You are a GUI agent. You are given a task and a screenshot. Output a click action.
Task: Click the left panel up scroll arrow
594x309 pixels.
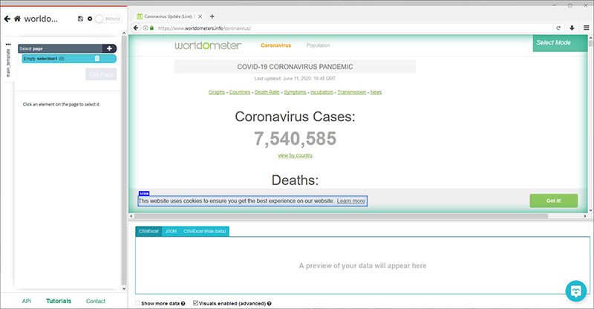coord(124,33)
